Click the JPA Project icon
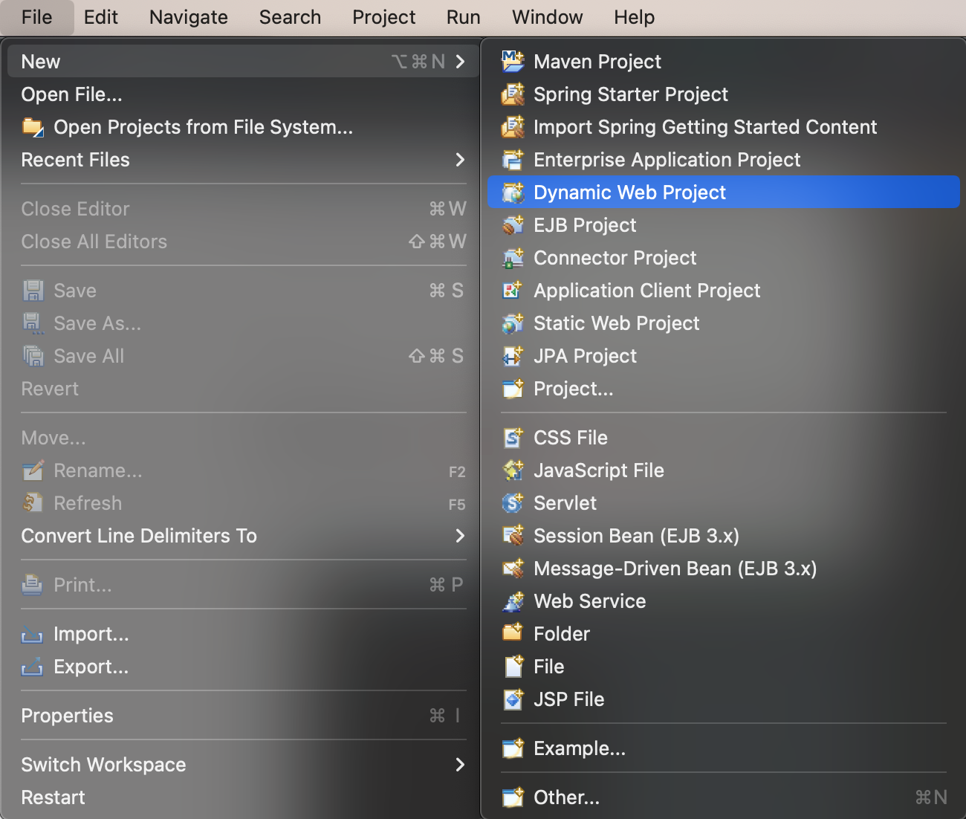Viewport: 966px width, 819px height. (x=513, y=355)
